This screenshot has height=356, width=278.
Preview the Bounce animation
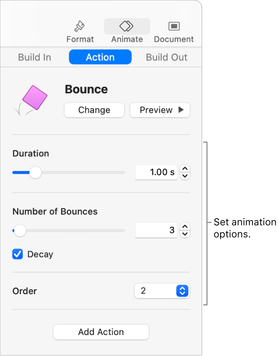point(160,110)
